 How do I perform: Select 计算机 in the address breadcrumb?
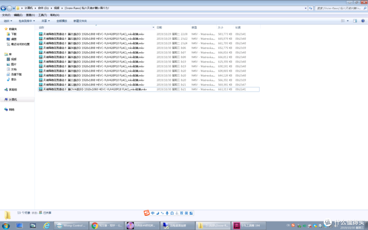(x=29, y=8)
